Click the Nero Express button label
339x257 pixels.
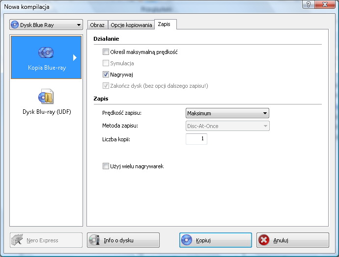click(x=42, y=240)
